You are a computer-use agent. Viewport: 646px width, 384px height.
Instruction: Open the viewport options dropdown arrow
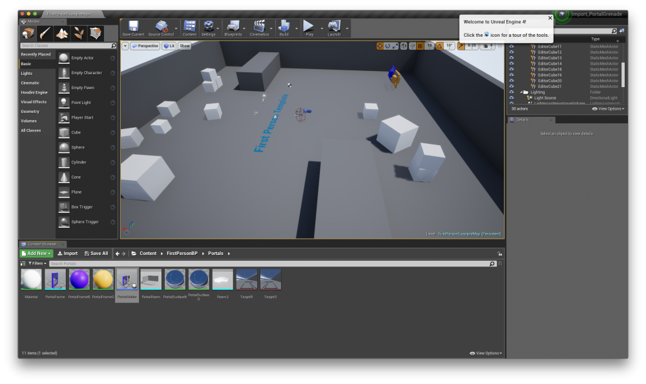[x=125, y=46]
